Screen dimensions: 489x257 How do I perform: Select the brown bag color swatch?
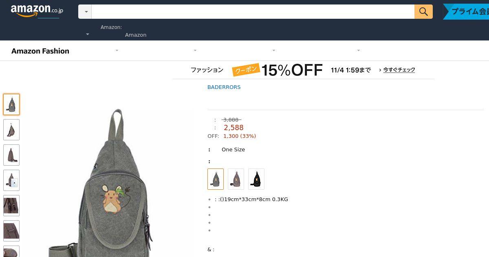click(x=236, y=179)
